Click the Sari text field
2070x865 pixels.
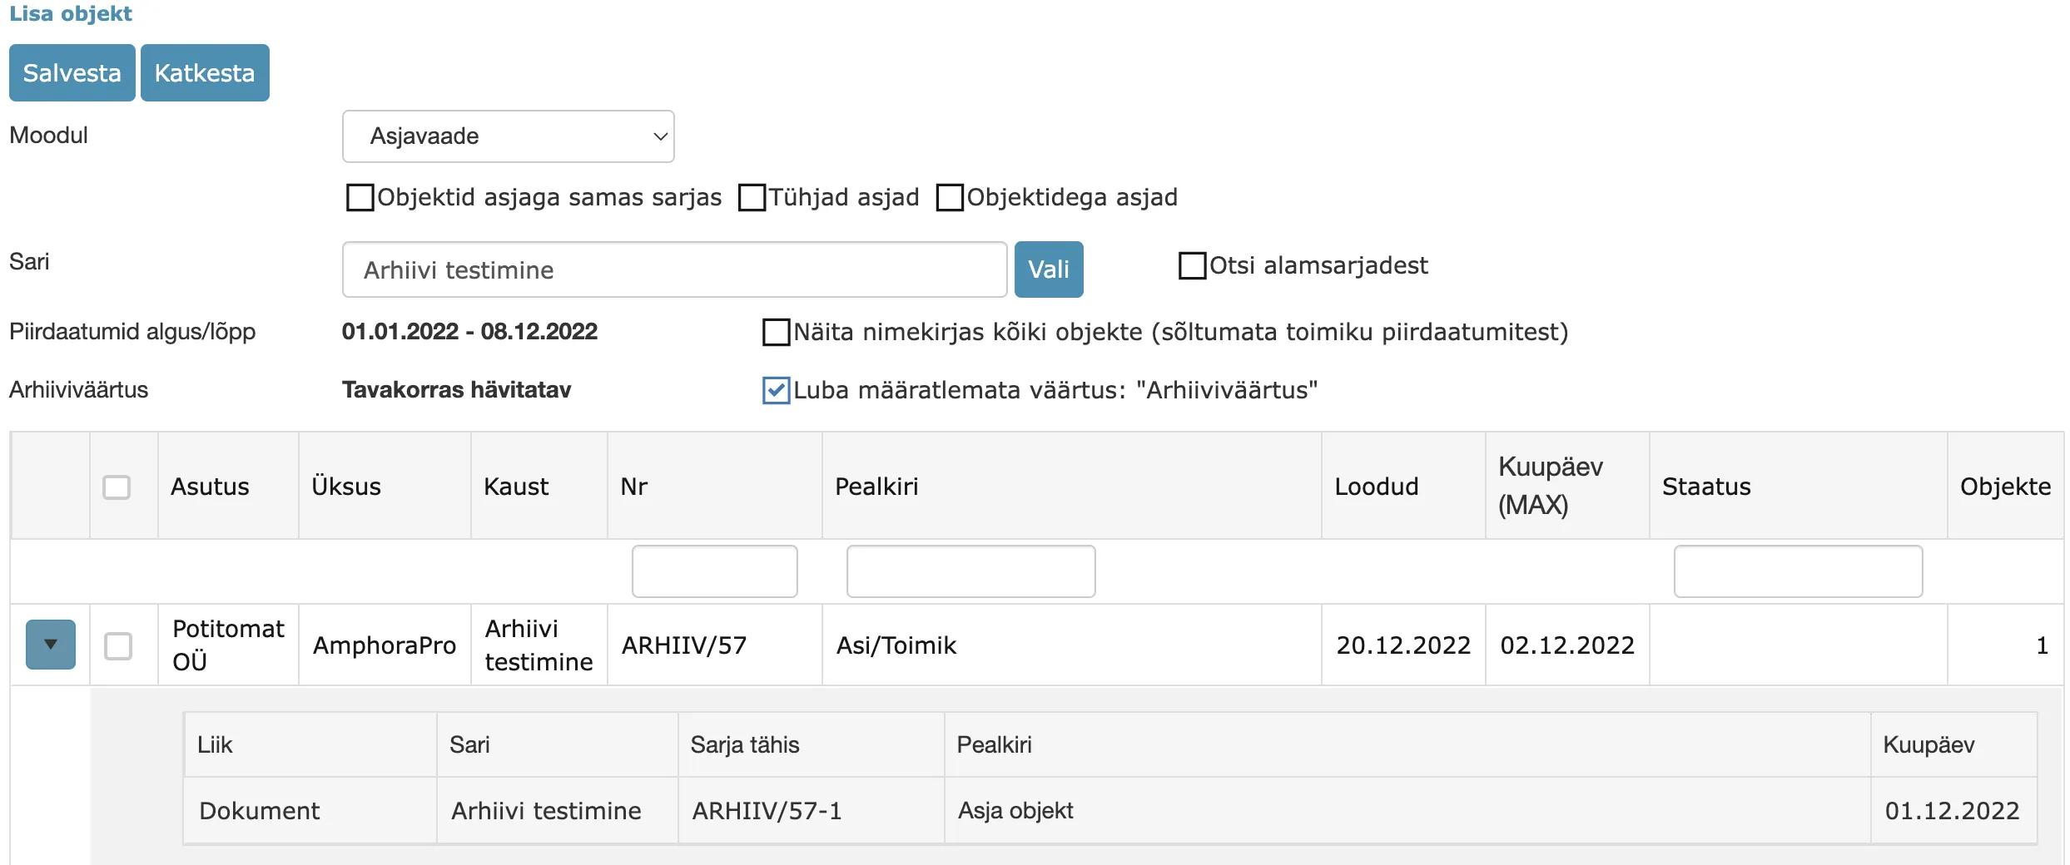point(674,269)
